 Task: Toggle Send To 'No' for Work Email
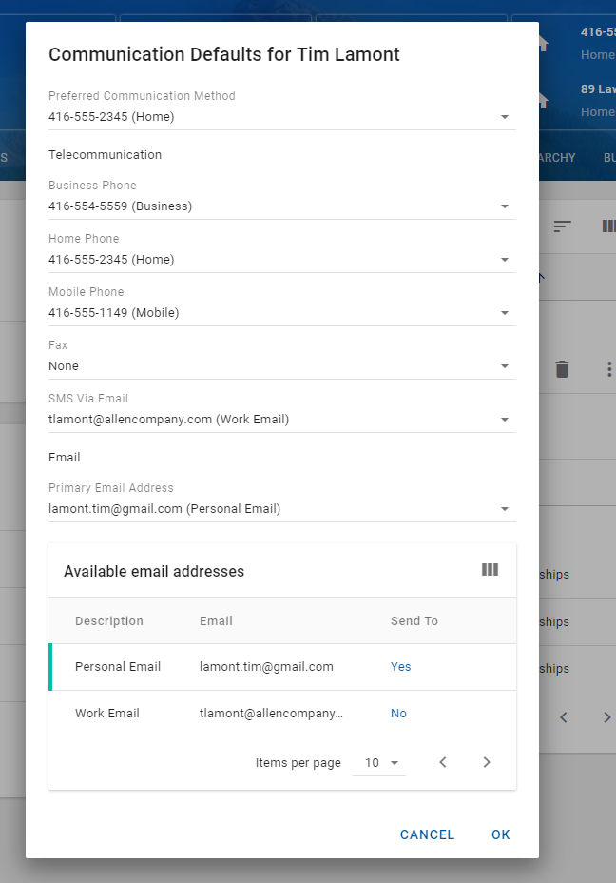pos(398,714)
